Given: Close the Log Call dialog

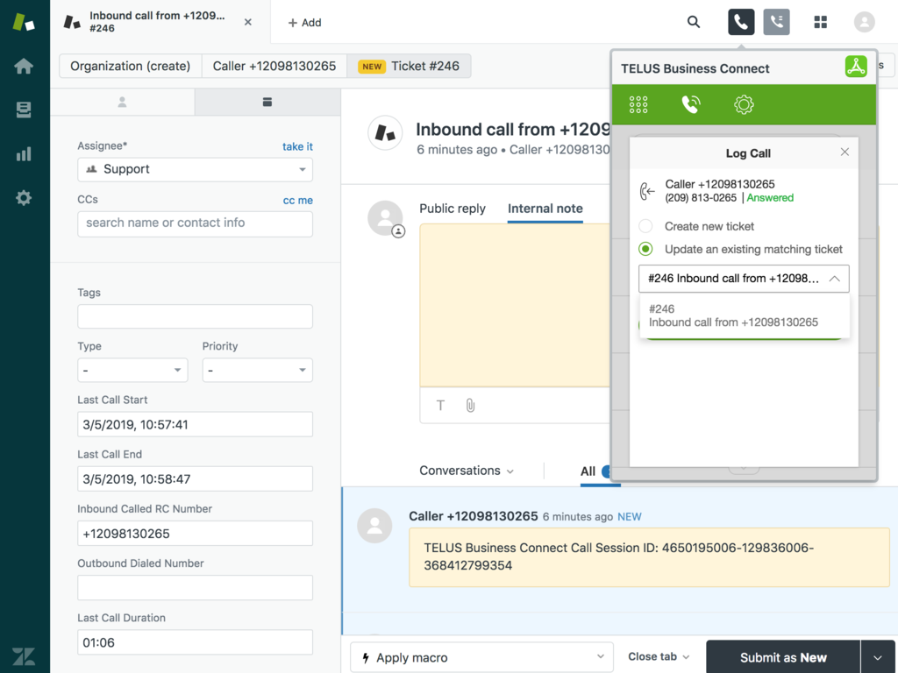Looking at the screenshot, I should click(845, 152).
